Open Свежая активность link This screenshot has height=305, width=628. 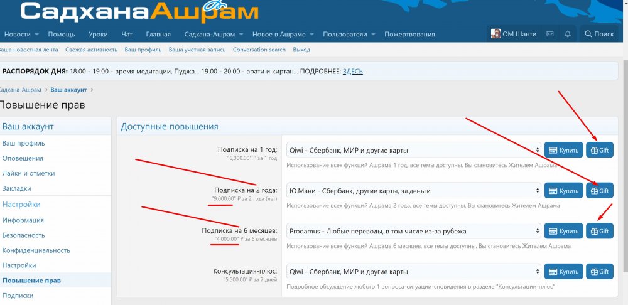click(91, 50)
